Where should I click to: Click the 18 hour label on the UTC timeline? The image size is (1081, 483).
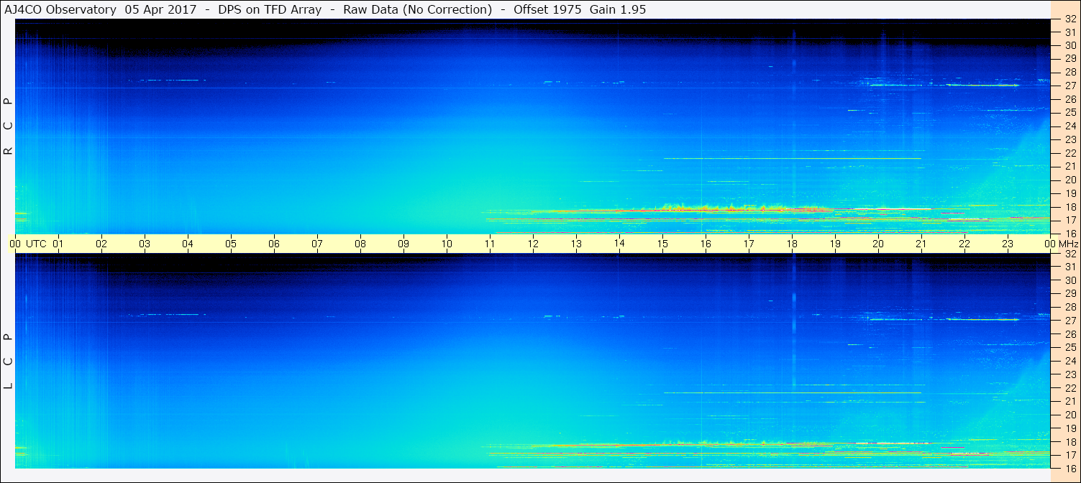click(792, 244)
